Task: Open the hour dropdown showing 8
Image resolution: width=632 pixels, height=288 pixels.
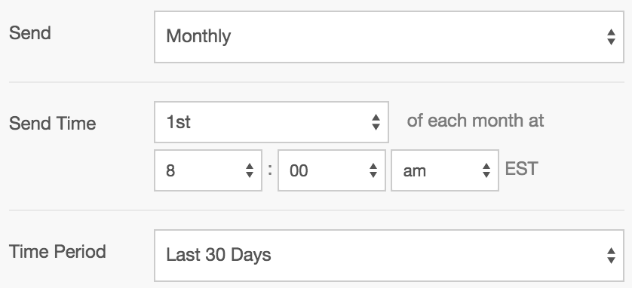Action: 208,170
